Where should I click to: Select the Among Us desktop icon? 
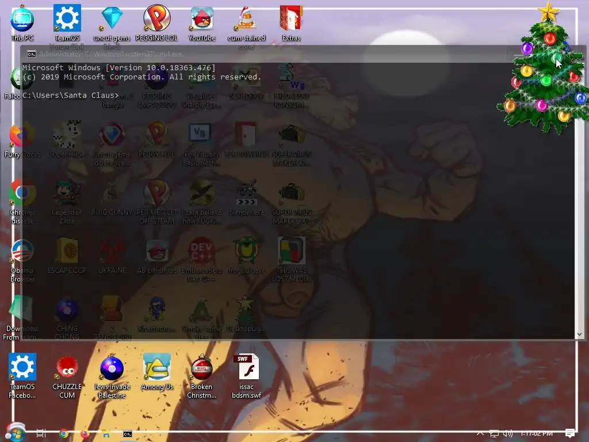pyautogui.click(x=156, y=372)
